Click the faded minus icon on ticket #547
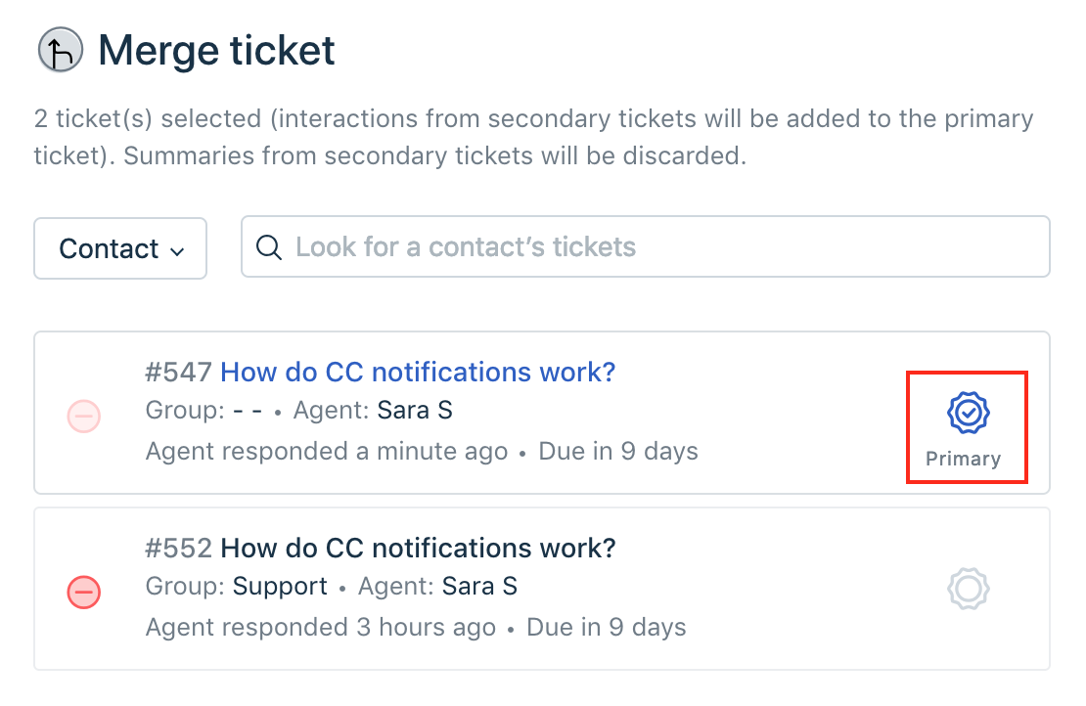1086x706 pixels. tap(84, 417)
